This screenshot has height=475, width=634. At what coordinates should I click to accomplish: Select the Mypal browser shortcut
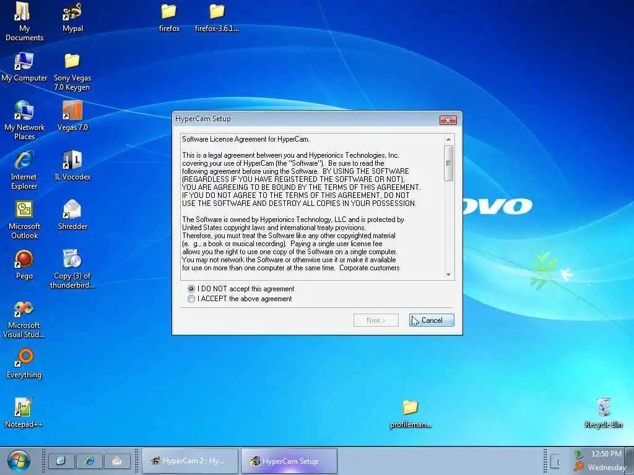tap(72, 18)
